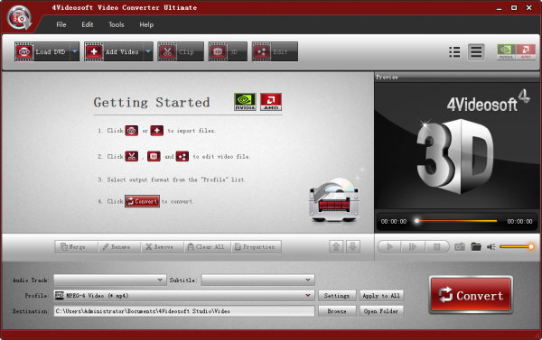Open the Profile MPEG-4 Video dropdown

(x=184, y=296)
